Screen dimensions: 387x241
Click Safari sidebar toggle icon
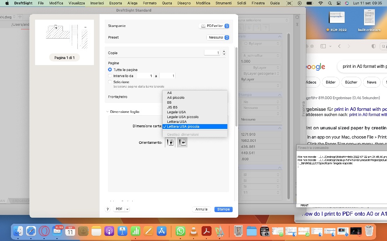323,46
